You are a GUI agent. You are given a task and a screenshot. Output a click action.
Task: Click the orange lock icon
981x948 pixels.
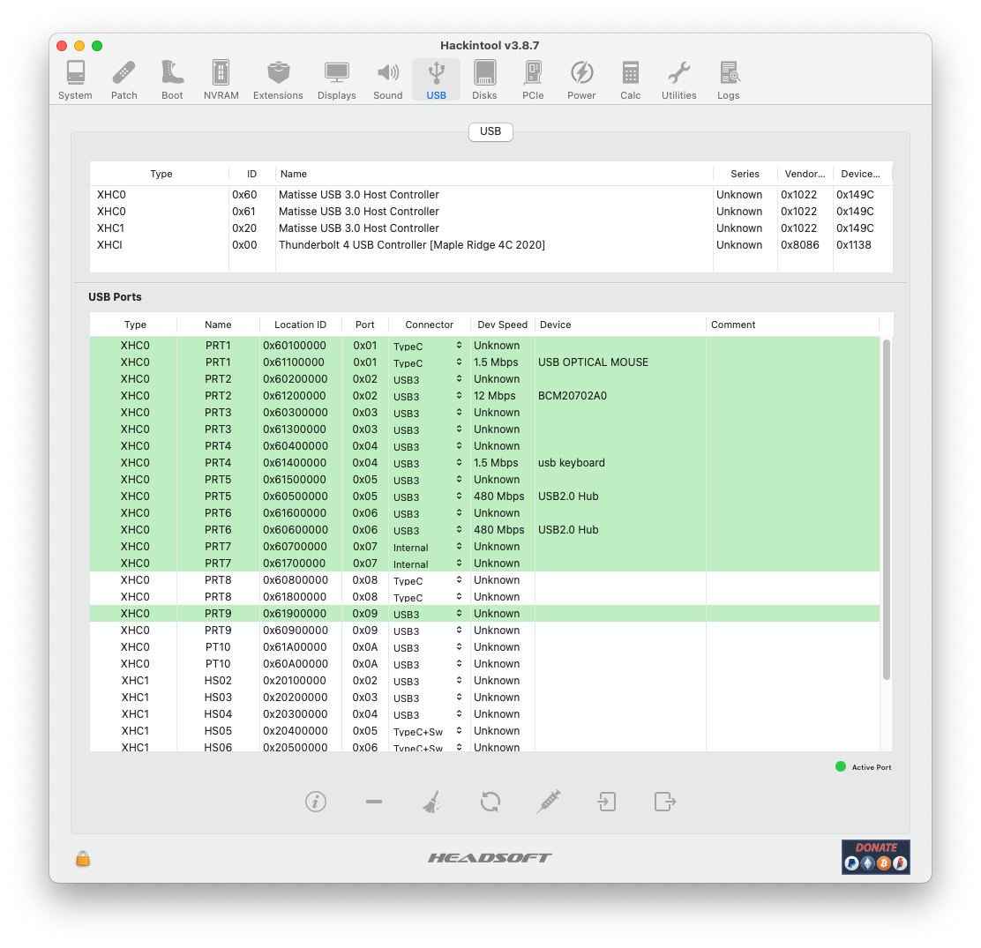(x=83, y=858)
